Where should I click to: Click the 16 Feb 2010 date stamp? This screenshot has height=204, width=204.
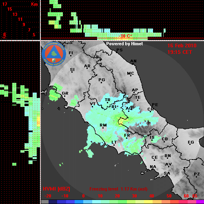(x=182, y=46)
